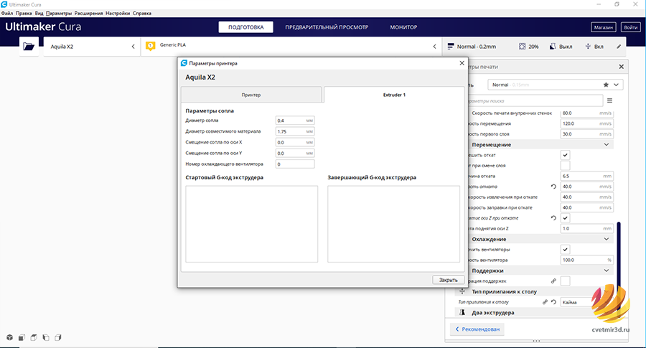Click the pencil icon in print settings bar

coord(619,47)
